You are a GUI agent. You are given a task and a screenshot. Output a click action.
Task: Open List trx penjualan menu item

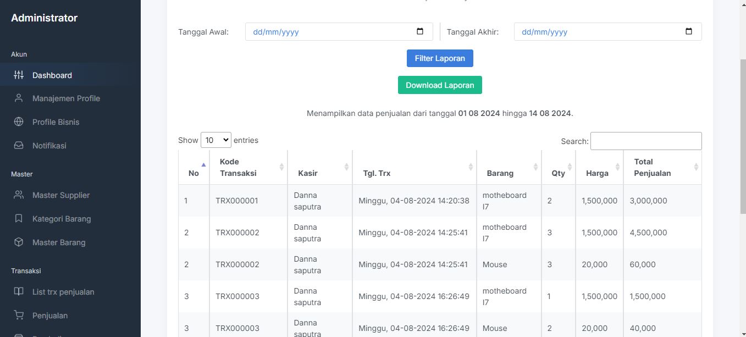63,292
